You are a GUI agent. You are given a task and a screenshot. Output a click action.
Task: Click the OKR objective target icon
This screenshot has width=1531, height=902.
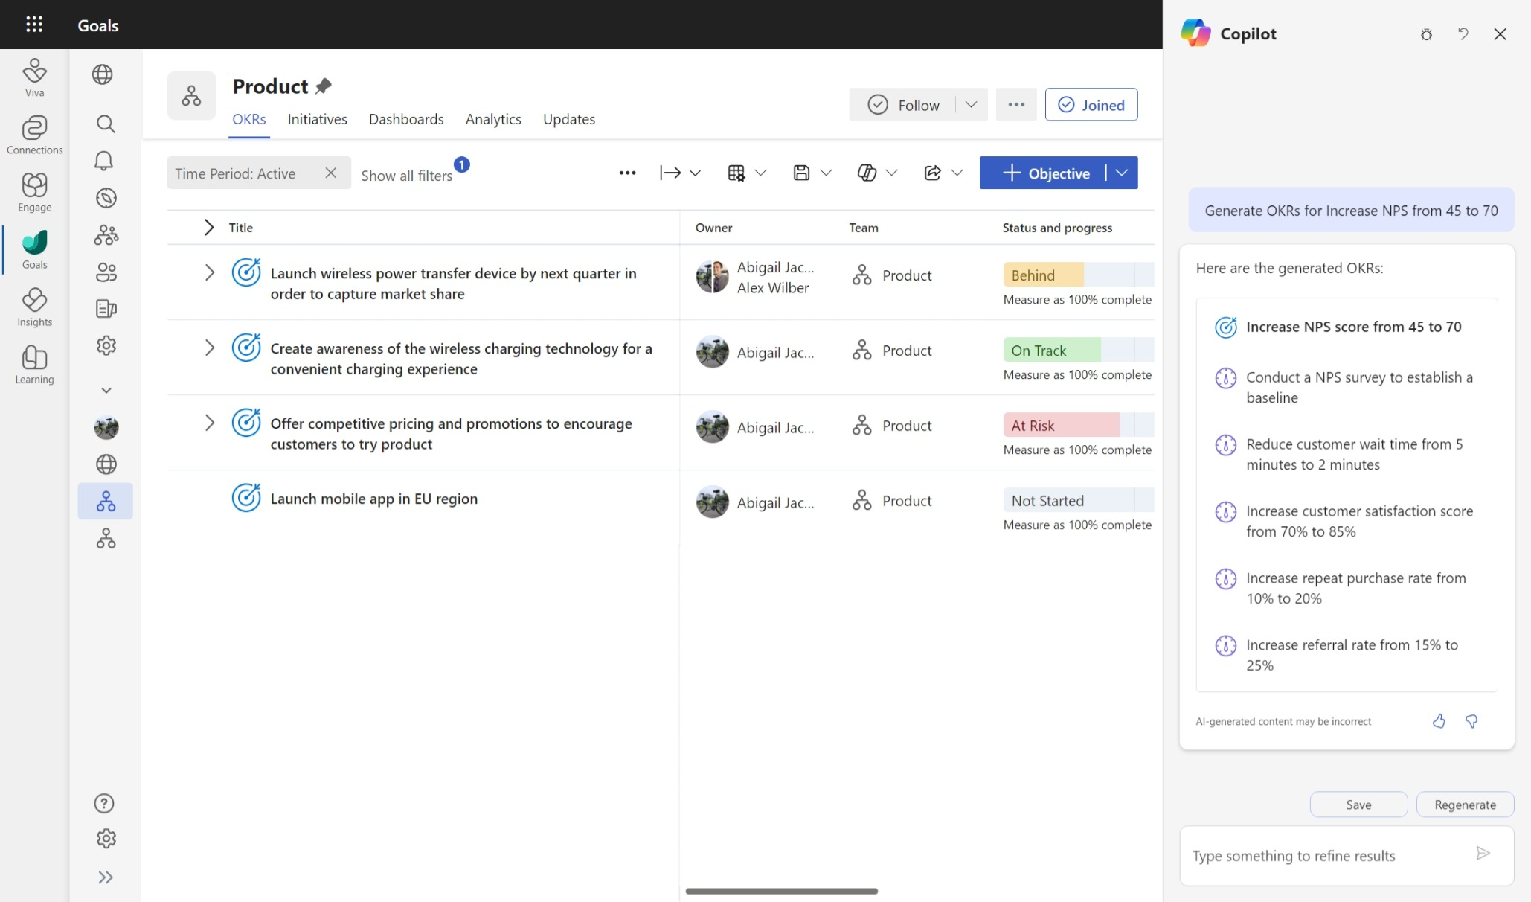tap(1225, 327)
